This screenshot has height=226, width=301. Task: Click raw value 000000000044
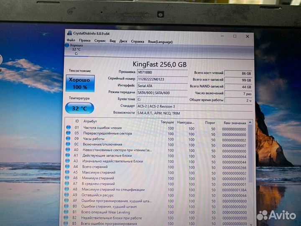tap(234, 162)
